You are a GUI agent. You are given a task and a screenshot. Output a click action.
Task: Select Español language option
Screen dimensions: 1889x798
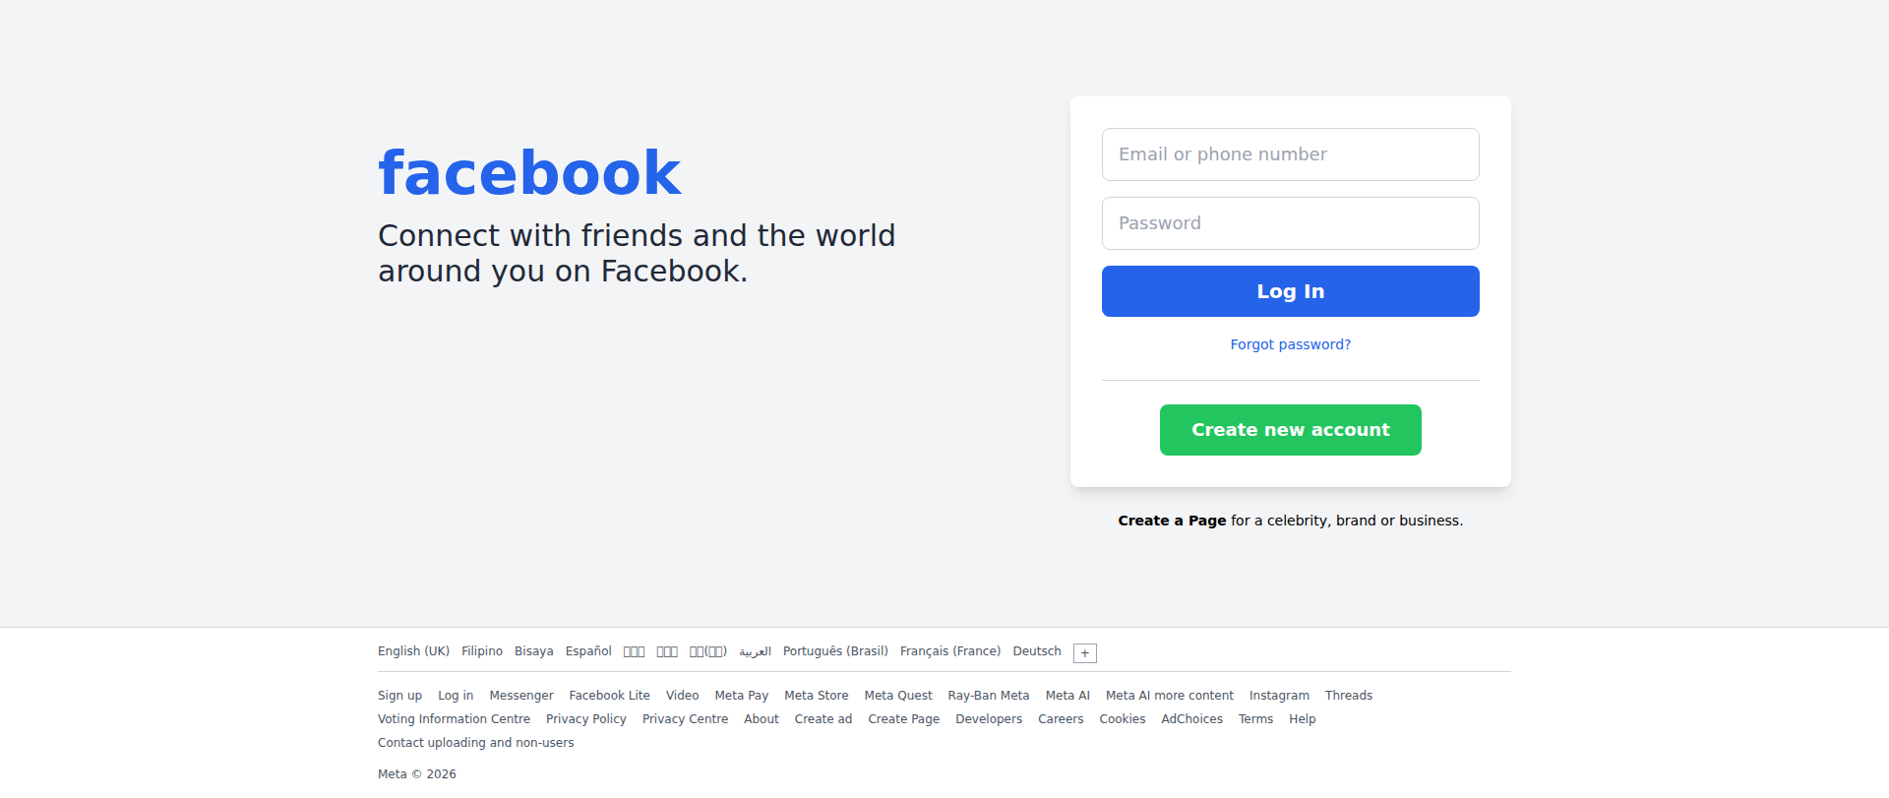click(x=588, y=651)
